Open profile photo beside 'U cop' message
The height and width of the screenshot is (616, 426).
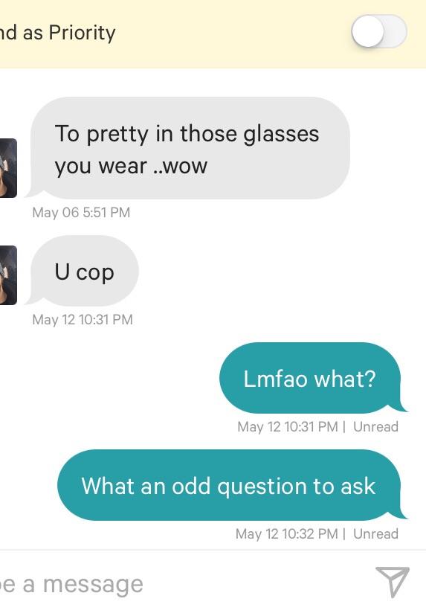8,275
